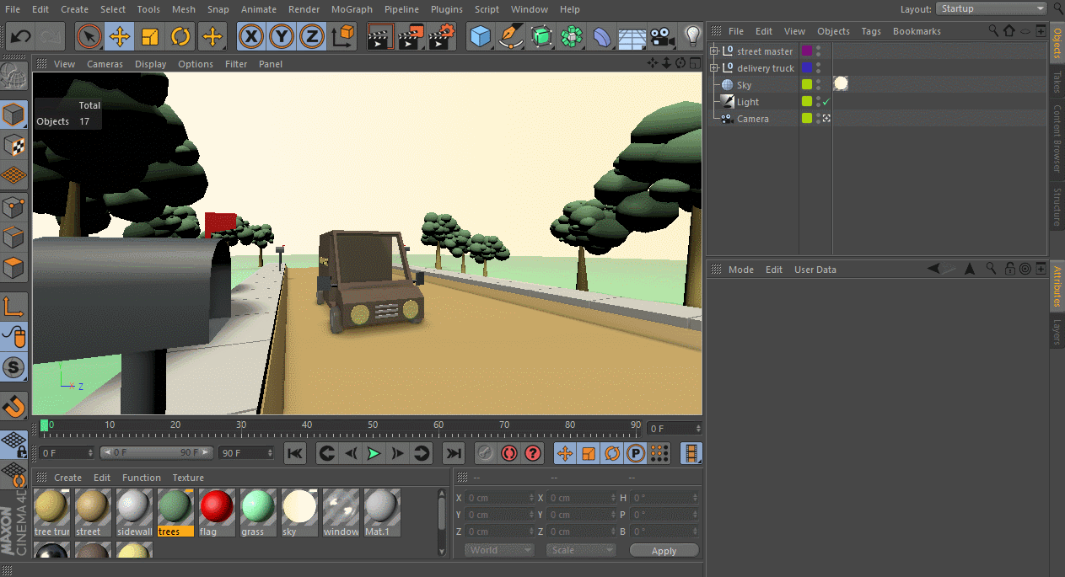Open the World coordinate dropdown
Screen dimensions: 1065x577
pyautogui.click(x=499, y=550)
